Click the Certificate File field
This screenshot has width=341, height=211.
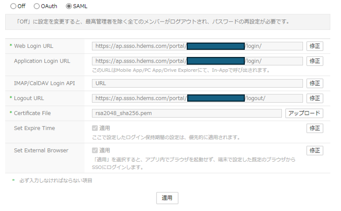click(187, 113)
